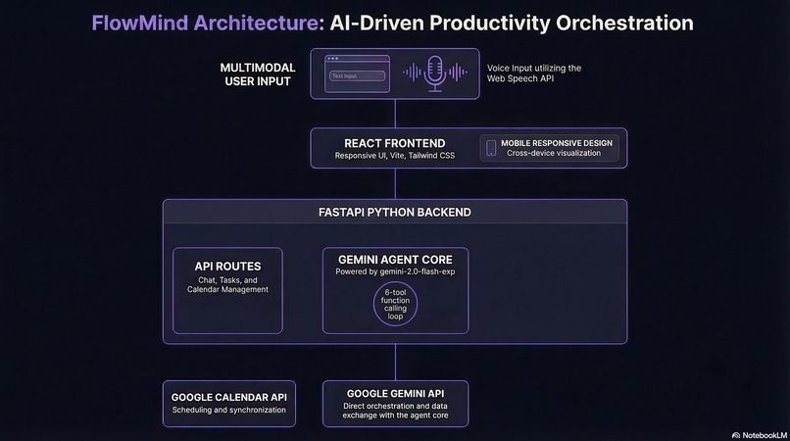Select the 'GEMINI AGENT CORE' heading
The image size is (790, 441).
[395, 260]
